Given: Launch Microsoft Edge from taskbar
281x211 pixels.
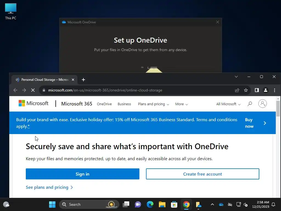Looking at the screenshot, I should click(x=150, y=204).
